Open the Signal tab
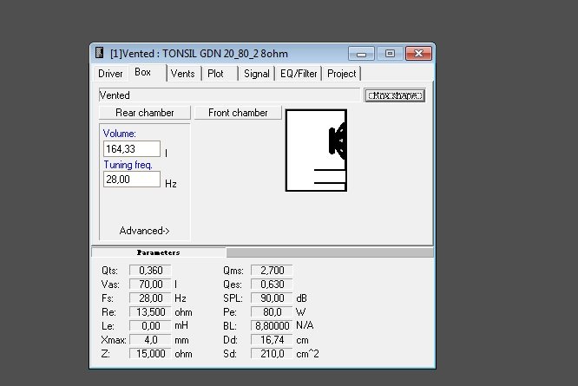Screen dimensions: 578x386 click(x=257, y=74)
